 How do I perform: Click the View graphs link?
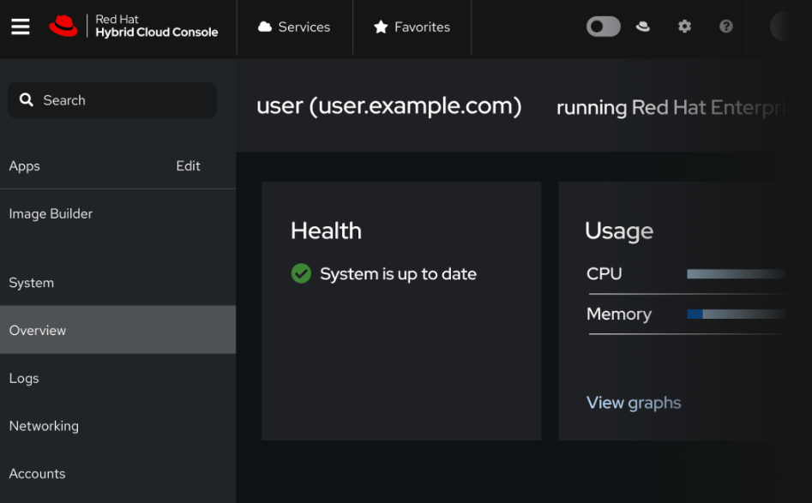[x=634, y=403]
